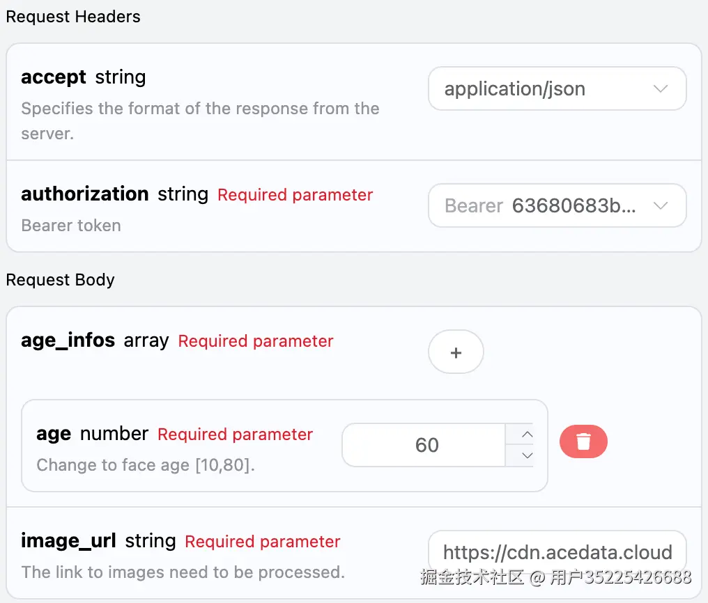Focus the image_url input field
The height and width of the screenshot is (603, 708).
(x=557, y=553)
